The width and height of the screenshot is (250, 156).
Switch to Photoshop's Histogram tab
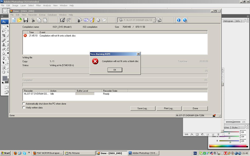[x=228, y=21]
